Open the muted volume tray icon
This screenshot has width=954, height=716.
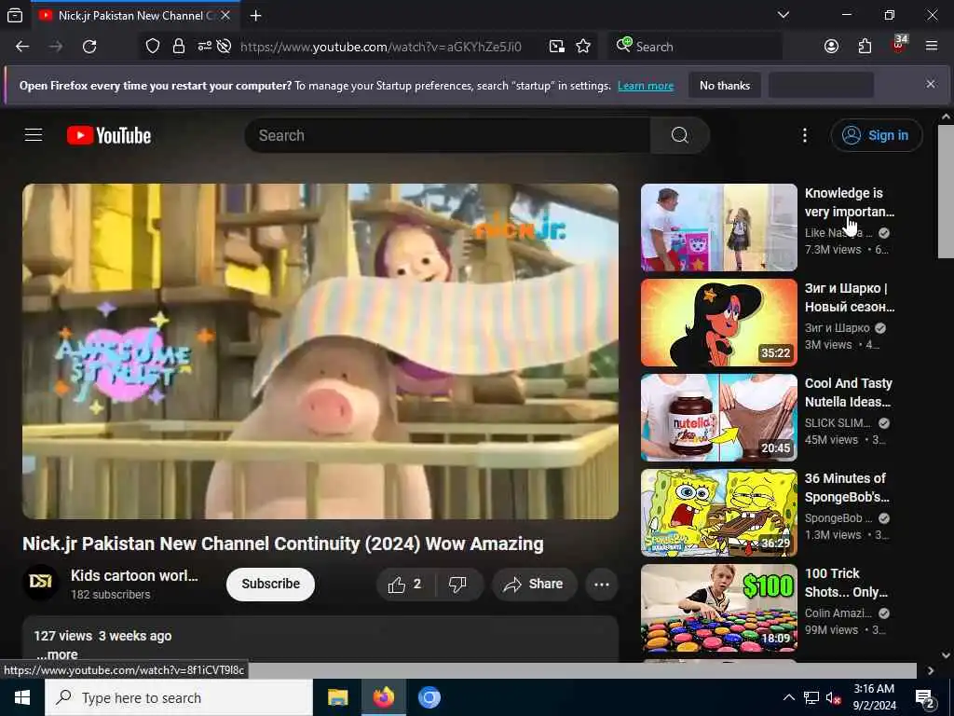(833, 698)
